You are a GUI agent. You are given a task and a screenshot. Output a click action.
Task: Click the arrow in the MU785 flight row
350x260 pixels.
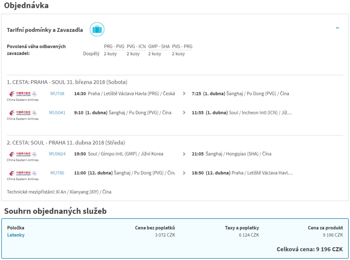184,173
